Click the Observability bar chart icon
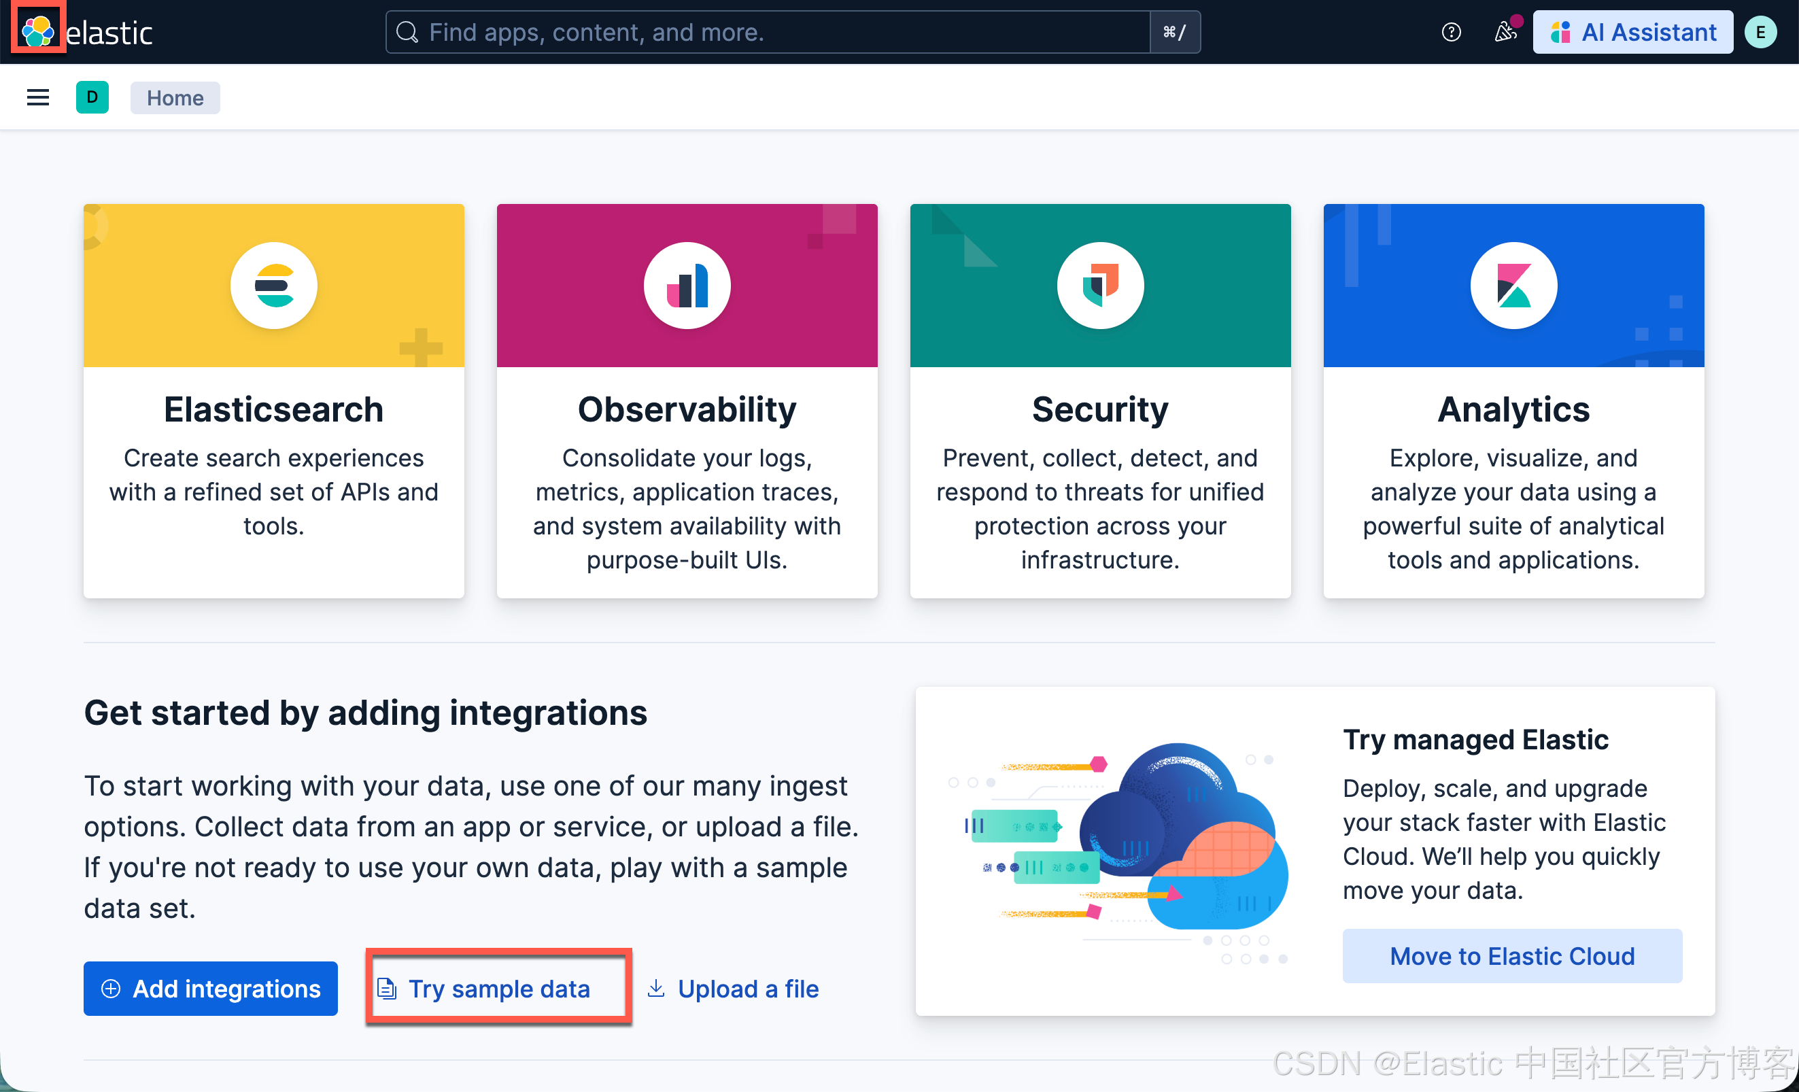This screenshot has width=1799, height=1092. 686,286
